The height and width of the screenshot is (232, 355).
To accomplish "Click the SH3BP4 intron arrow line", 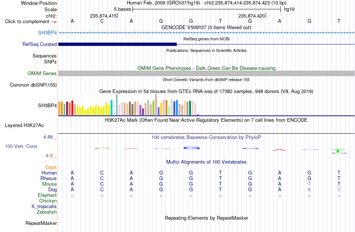I will [207, 33].
